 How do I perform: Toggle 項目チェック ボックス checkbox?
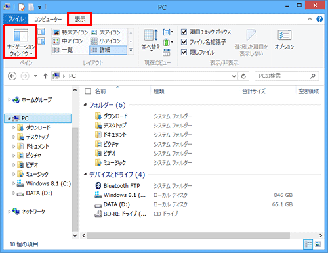[x=184, y=32]
